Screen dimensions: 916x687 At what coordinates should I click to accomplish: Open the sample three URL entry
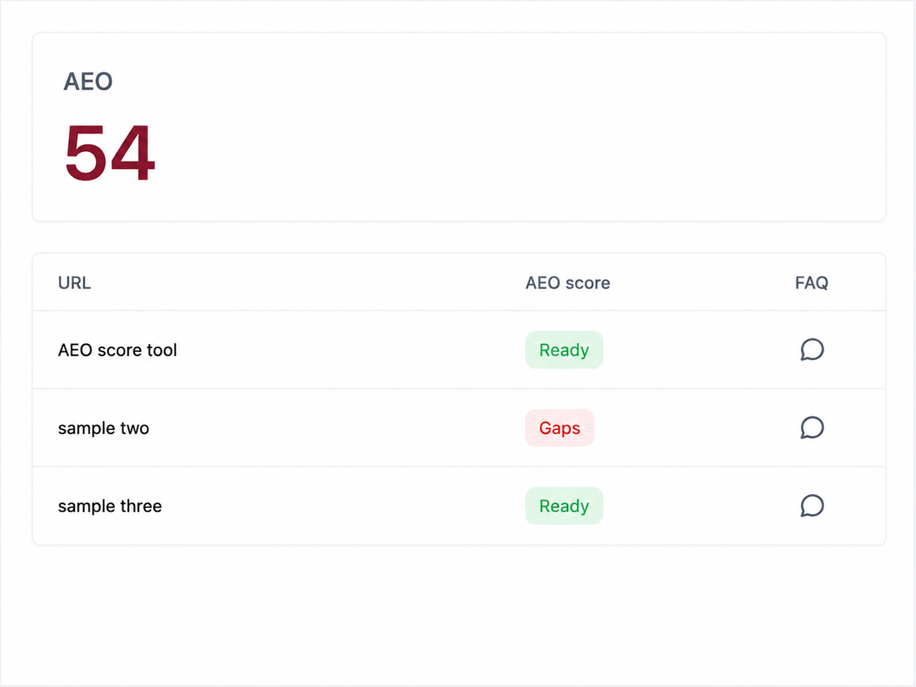tap(110, 506)
